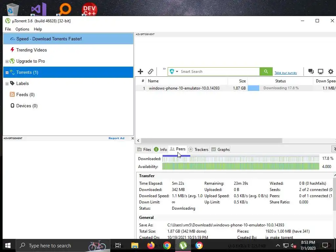The height and width of the screenshot is (252, 336).
Task: Click the Availability bar in Info
Action: point(241,166)
